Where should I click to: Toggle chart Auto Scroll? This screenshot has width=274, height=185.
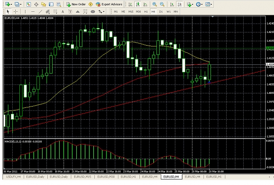click(x=172, y=4)
